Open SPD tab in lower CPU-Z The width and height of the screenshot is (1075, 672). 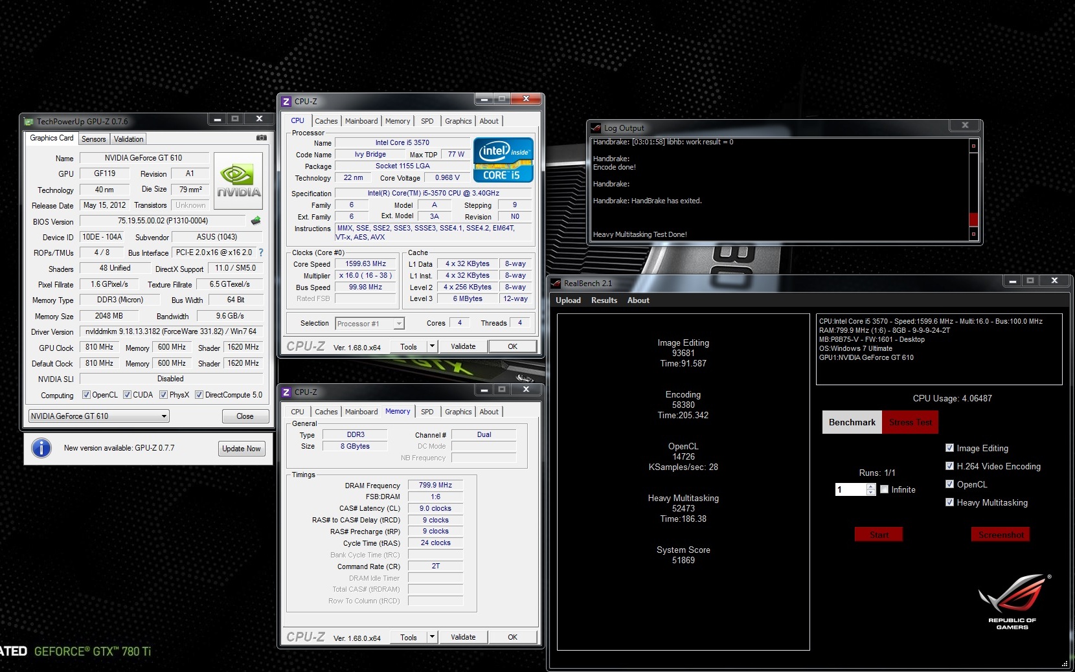427,412
